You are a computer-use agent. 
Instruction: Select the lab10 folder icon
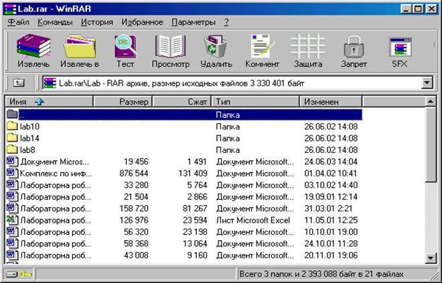[x=12, y=126]
